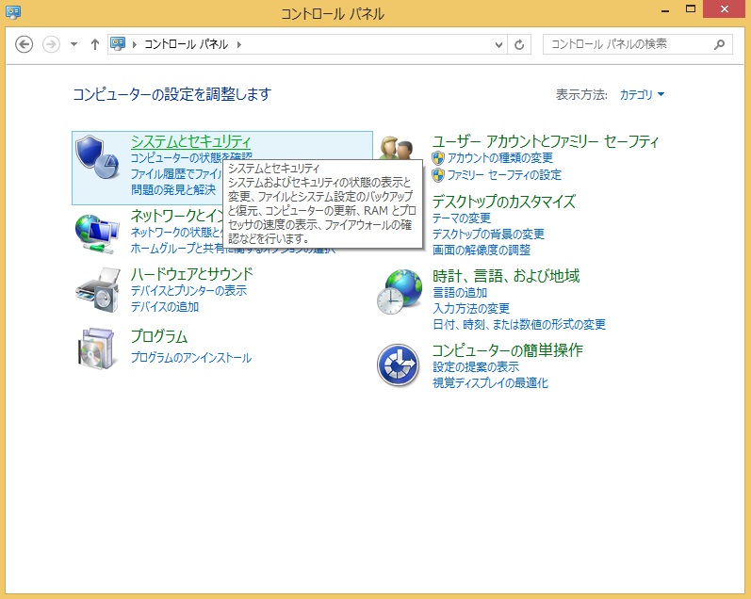
Task: Click the Clock, Language, and Region globe icon
Action: pos(398,290)
